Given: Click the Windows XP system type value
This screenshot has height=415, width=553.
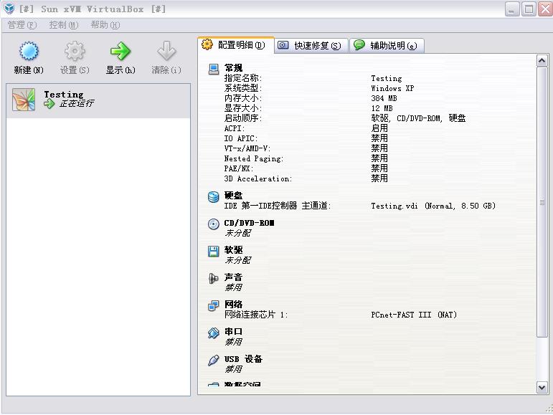Looking at the screenshot, I should click(x=392, y=88).
